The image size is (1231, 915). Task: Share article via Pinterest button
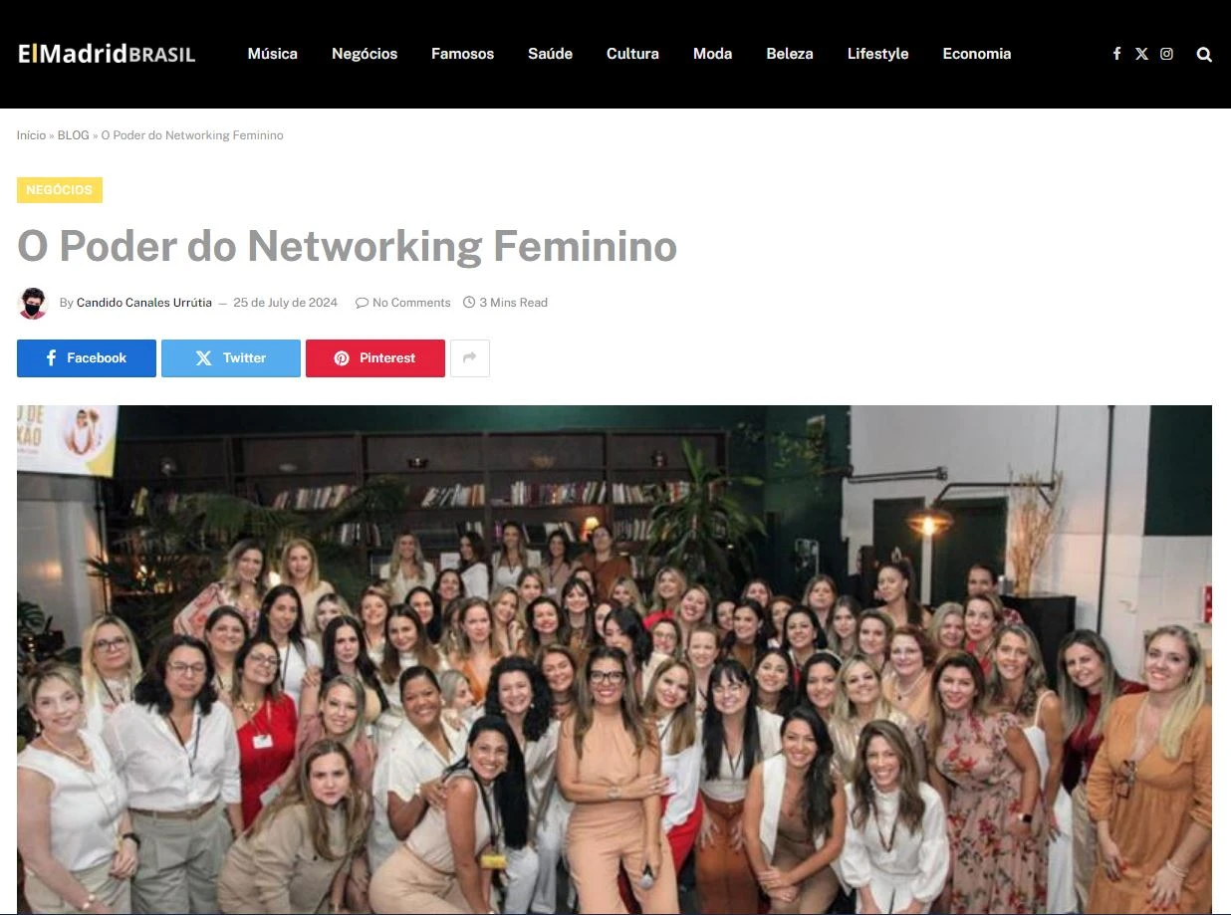click(x=375, y=358)
